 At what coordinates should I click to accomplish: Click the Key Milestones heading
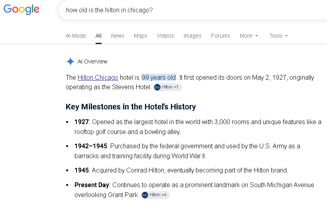pyautogui.click(x=131, y=107)
